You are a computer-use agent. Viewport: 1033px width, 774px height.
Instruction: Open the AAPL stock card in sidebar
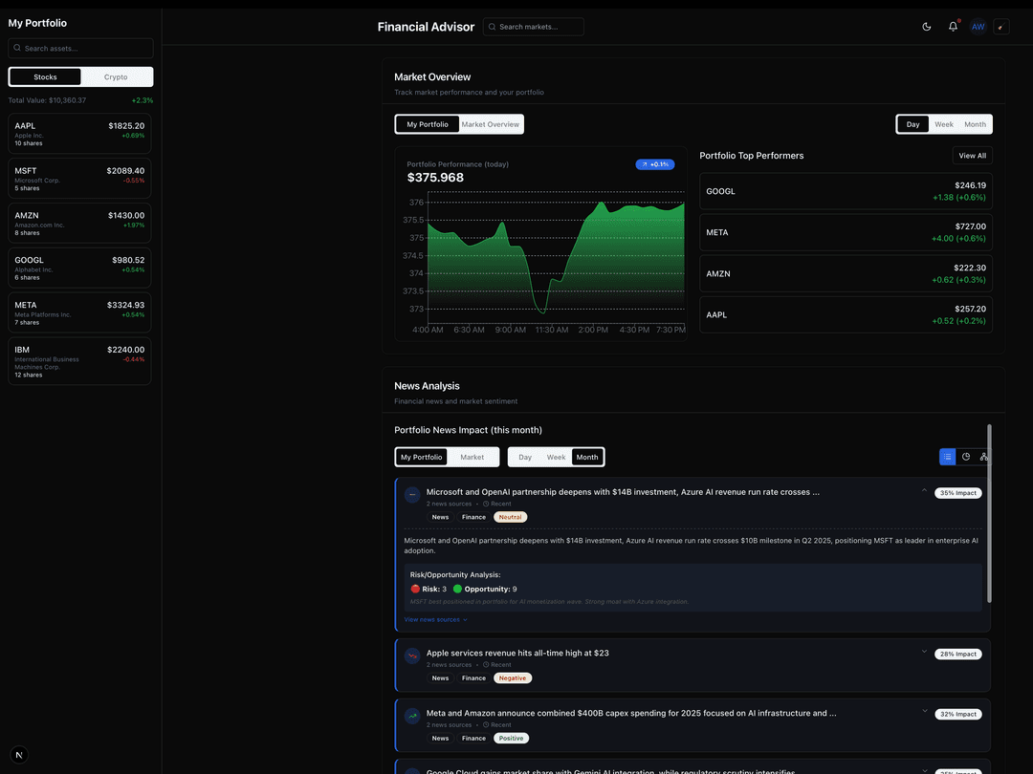click(79, 134)
